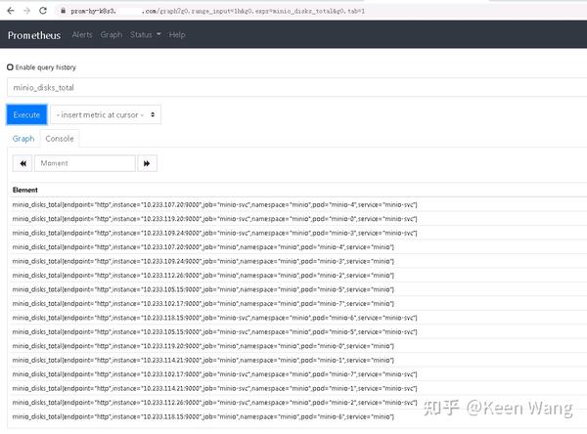
Task: Select row 10.233.118.15 with job minio-svc
Action: (x=299, y=318)
